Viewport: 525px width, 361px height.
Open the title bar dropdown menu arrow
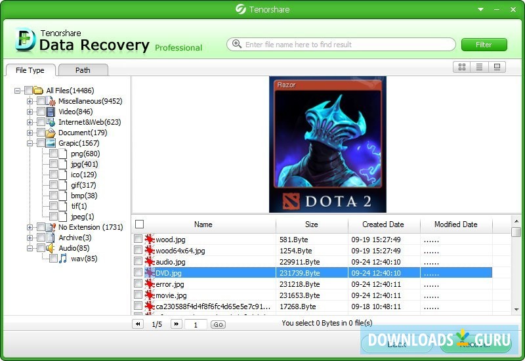tap(481, 9)
